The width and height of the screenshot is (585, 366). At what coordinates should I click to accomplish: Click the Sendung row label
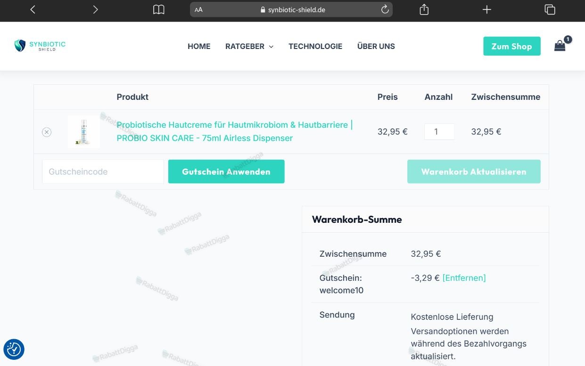click(x=337, y=315)
